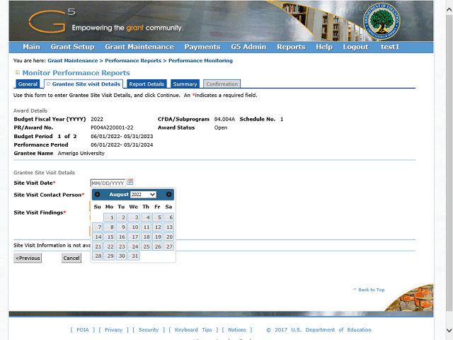Image resolution: width=453 pixels, height=340 pixels.
Task: Open the Payments menu
Action: coord(202,47)
